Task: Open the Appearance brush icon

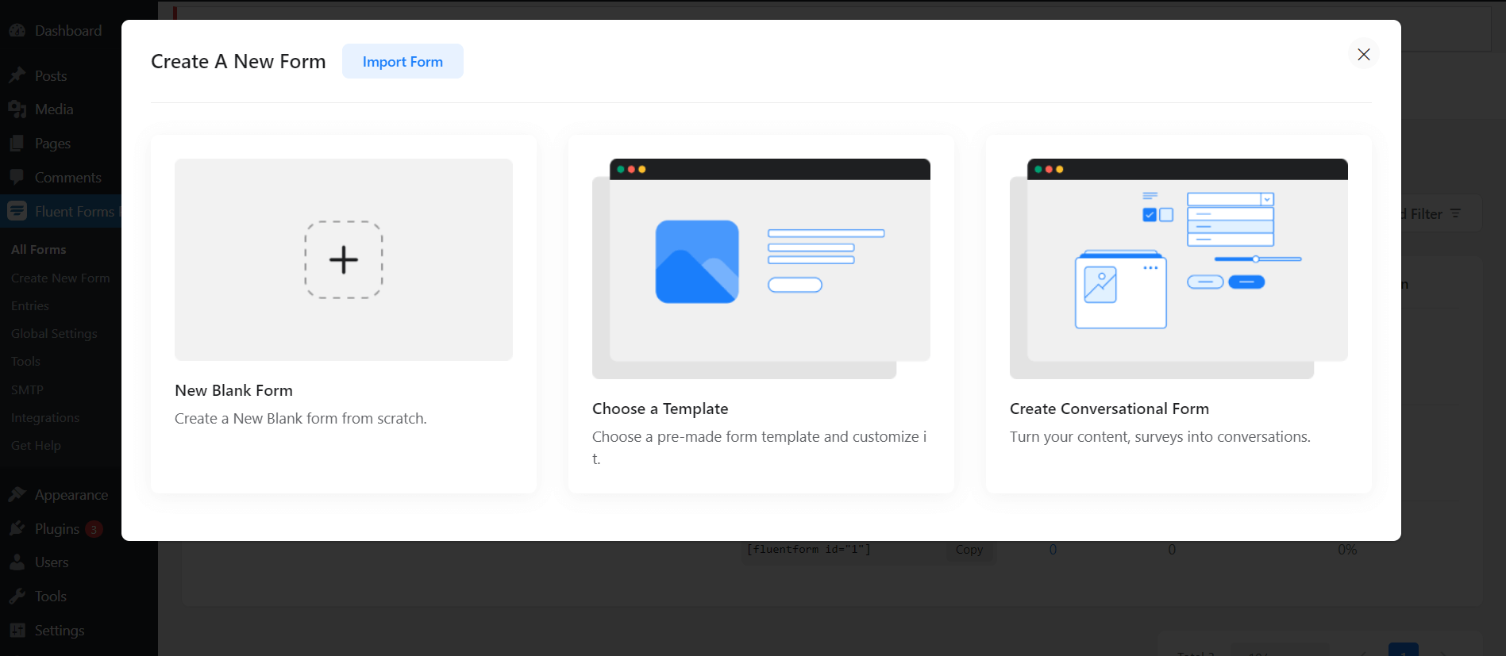Action: (x=17, y=495)
